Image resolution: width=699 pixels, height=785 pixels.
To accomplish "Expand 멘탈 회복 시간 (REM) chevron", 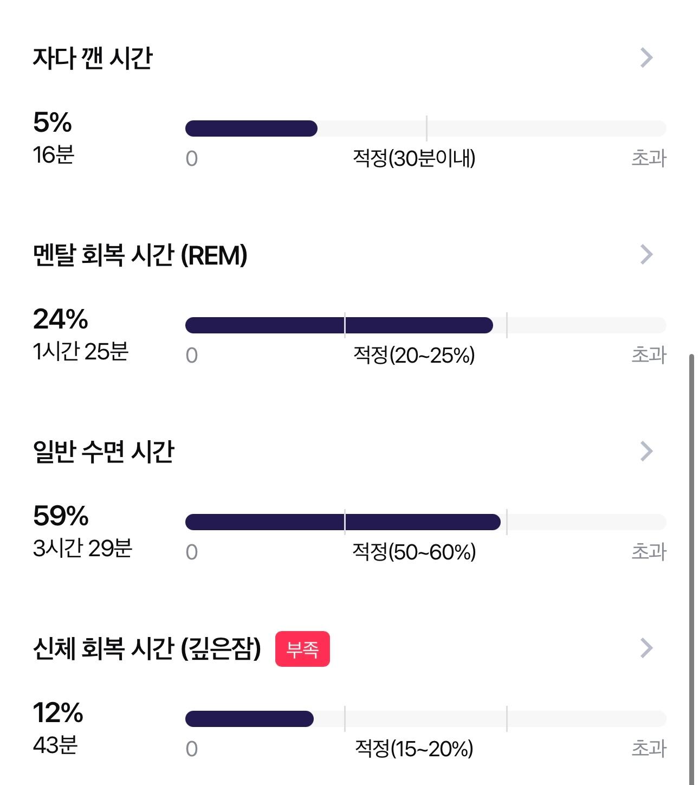I will coord(646,254).
